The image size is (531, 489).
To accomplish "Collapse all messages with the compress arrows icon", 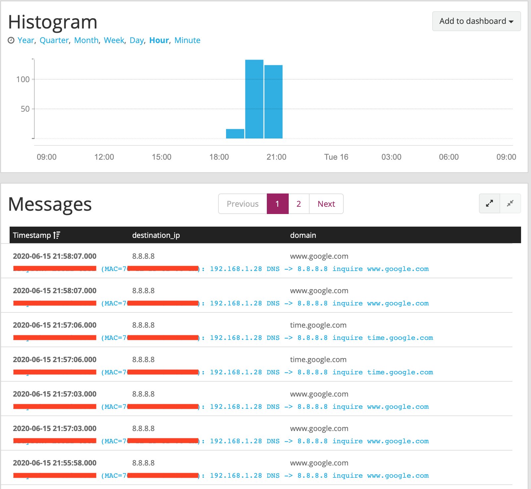I will coord(510,203).
